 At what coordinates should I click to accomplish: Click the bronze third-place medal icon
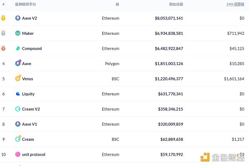point(3,48)
